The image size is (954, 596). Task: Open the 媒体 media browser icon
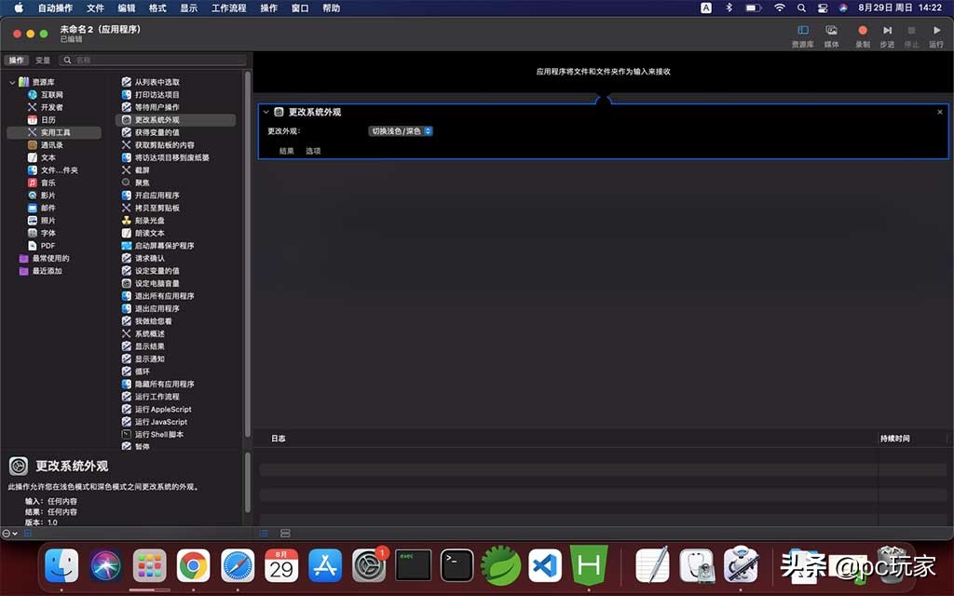pyautogui.click(x=831, y=30)
